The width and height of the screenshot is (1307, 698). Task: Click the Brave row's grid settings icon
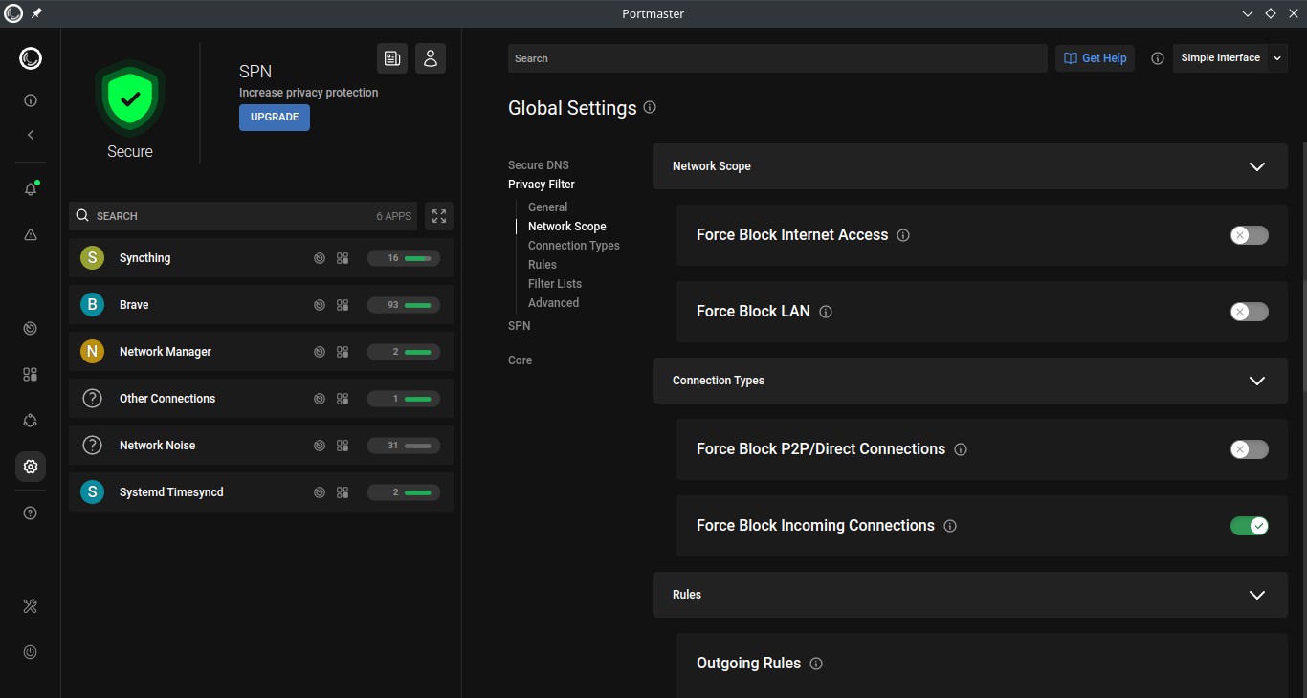(343, 305)
